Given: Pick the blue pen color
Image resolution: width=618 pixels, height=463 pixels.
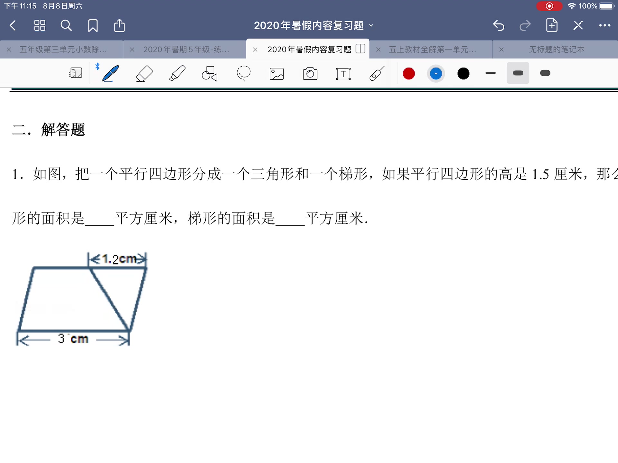Looking at the screenshot, I should pyautogui.click(x=436, y=74).
